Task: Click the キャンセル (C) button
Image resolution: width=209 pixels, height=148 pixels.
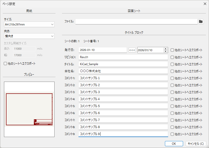Action: coord(196,144)
